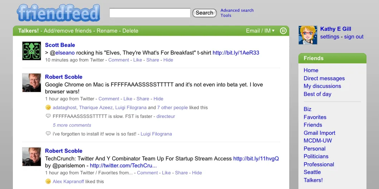Click comment bubble icon beside directeur's comment
The width and height of the screenshot is (379, 189).
click(48, 116)
